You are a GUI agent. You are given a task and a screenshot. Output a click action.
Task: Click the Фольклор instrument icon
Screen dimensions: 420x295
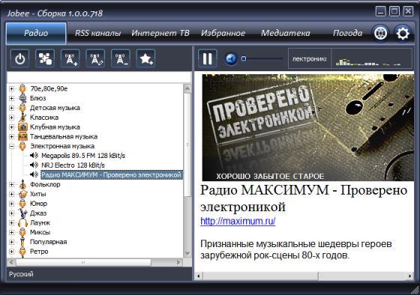click(22, 184)
